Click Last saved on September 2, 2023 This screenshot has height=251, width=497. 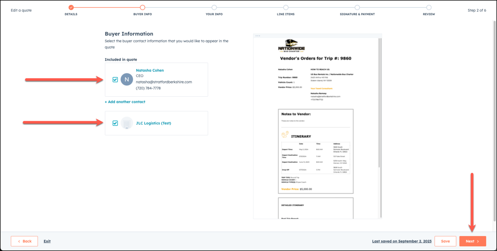click(x=402, y=241)
